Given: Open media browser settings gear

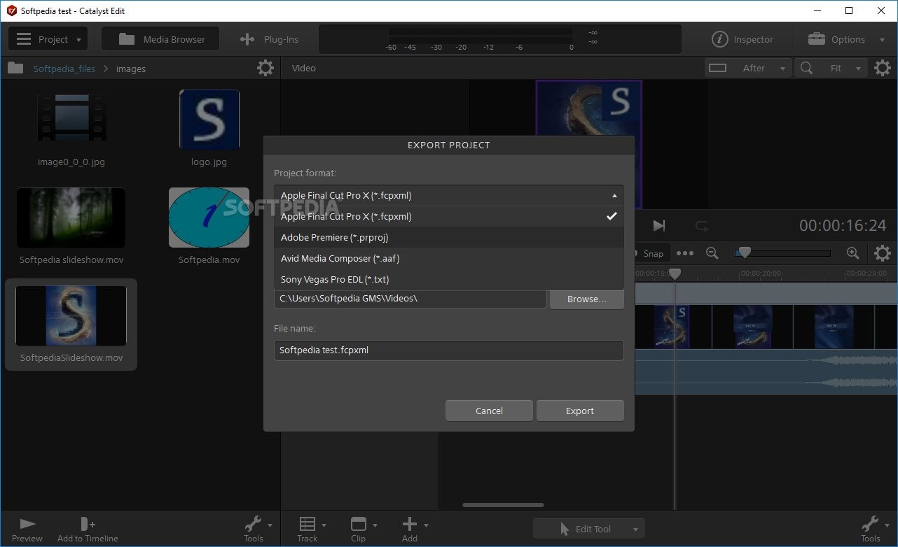Looking at the screenshot, I should [x=265, y=68].
